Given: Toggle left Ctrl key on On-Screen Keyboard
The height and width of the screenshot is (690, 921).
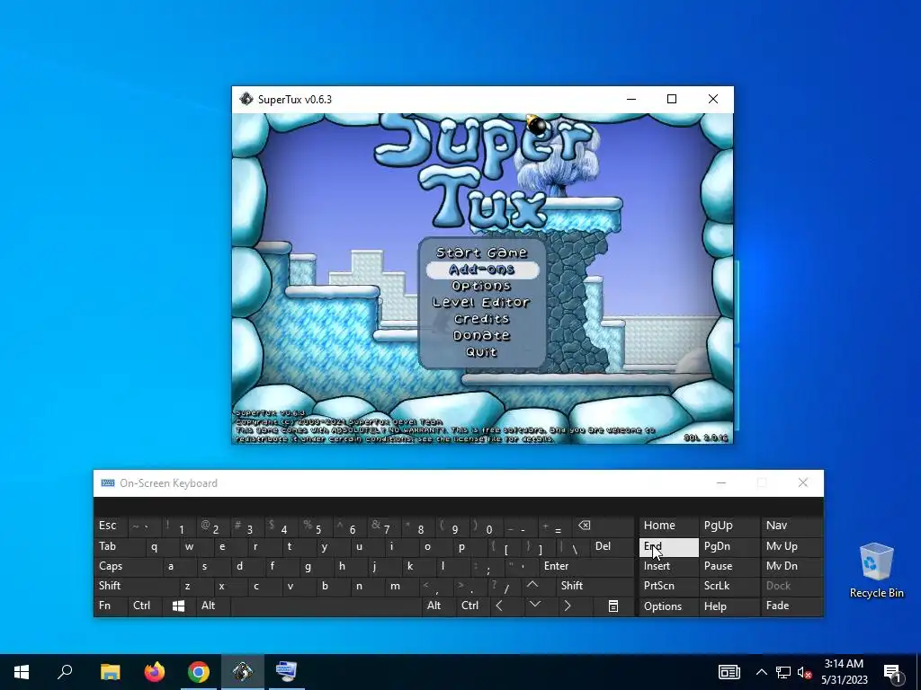Looking at the screenshot, I should (x=144, y=606).
